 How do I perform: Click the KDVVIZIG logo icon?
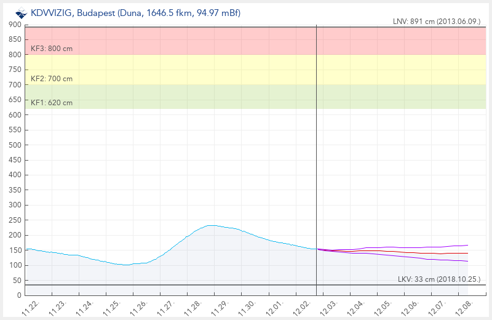(22, 12)
